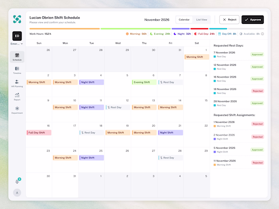Click the orange Morning progress bar segment

click(65, 29)
